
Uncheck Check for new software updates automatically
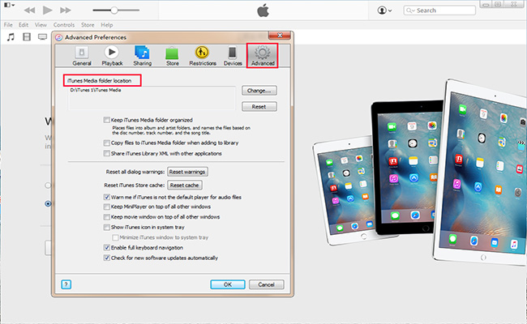(106, 258)
